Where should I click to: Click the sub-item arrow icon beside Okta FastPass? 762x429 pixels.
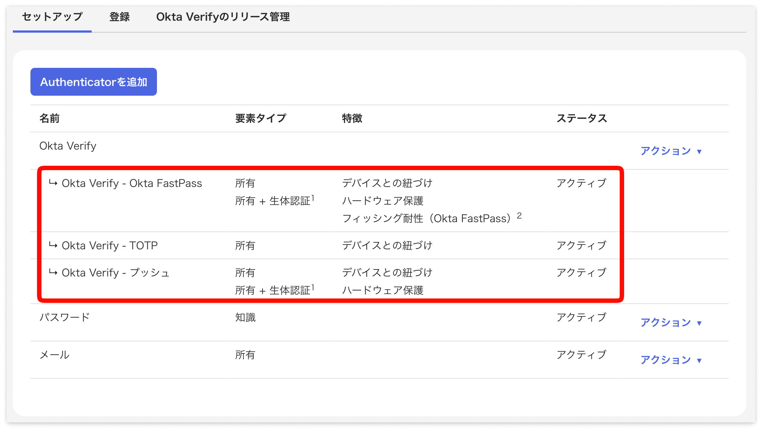(53, 183)
